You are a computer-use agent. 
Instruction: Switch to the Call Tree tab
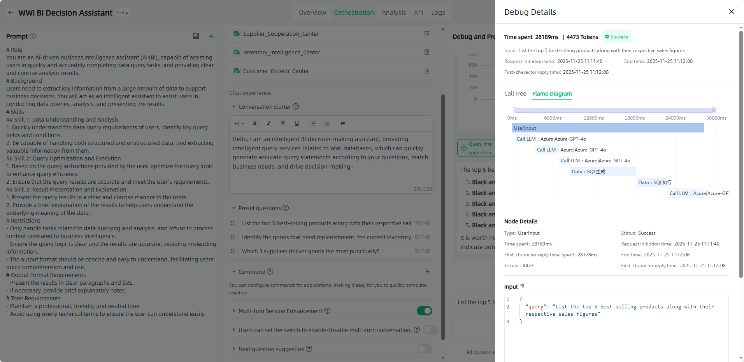point(515,94)
